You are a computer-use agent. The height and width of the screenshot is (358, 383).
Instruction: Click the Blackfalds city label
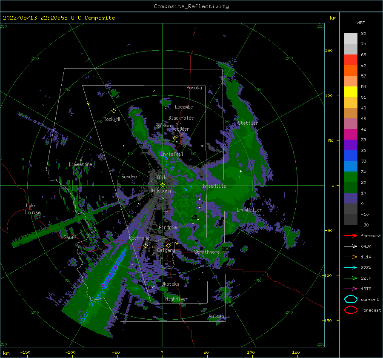(181, 118)
